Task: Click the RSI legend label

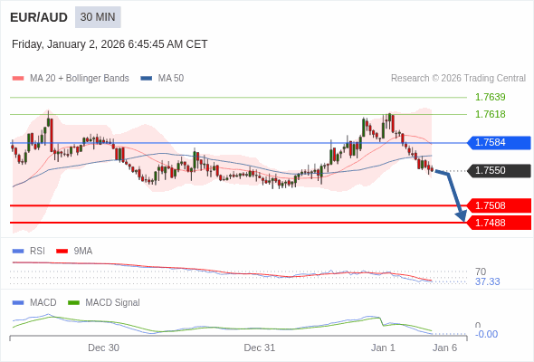Action: coord(37,252)
